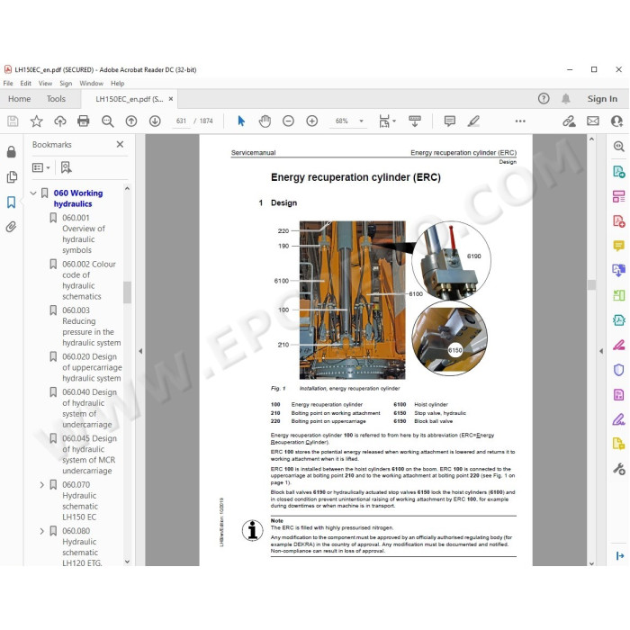Zoom in with the plus button

(x=311, y=121)
